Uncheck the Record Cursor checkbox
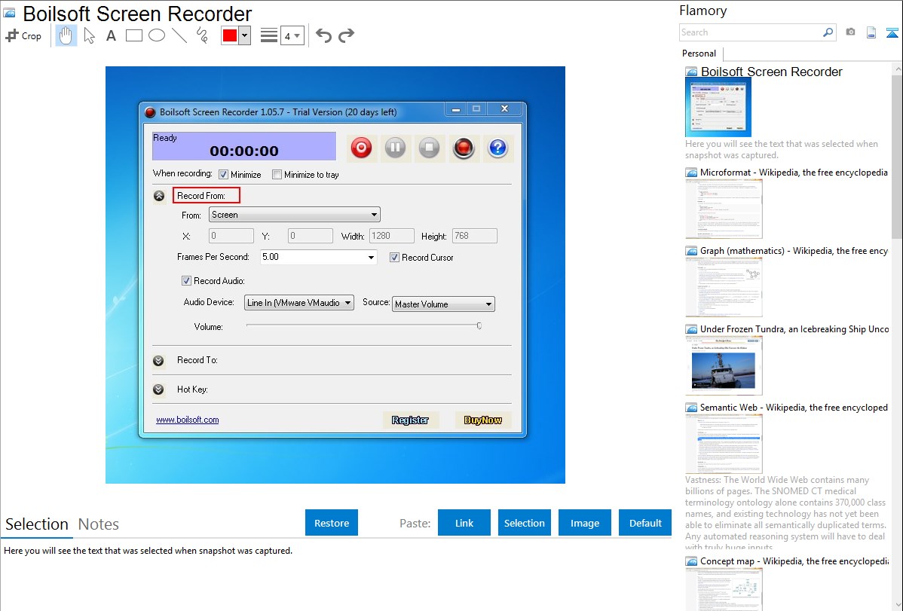The height and width of the screenshot is (611, 903). [x=394, y=258]
